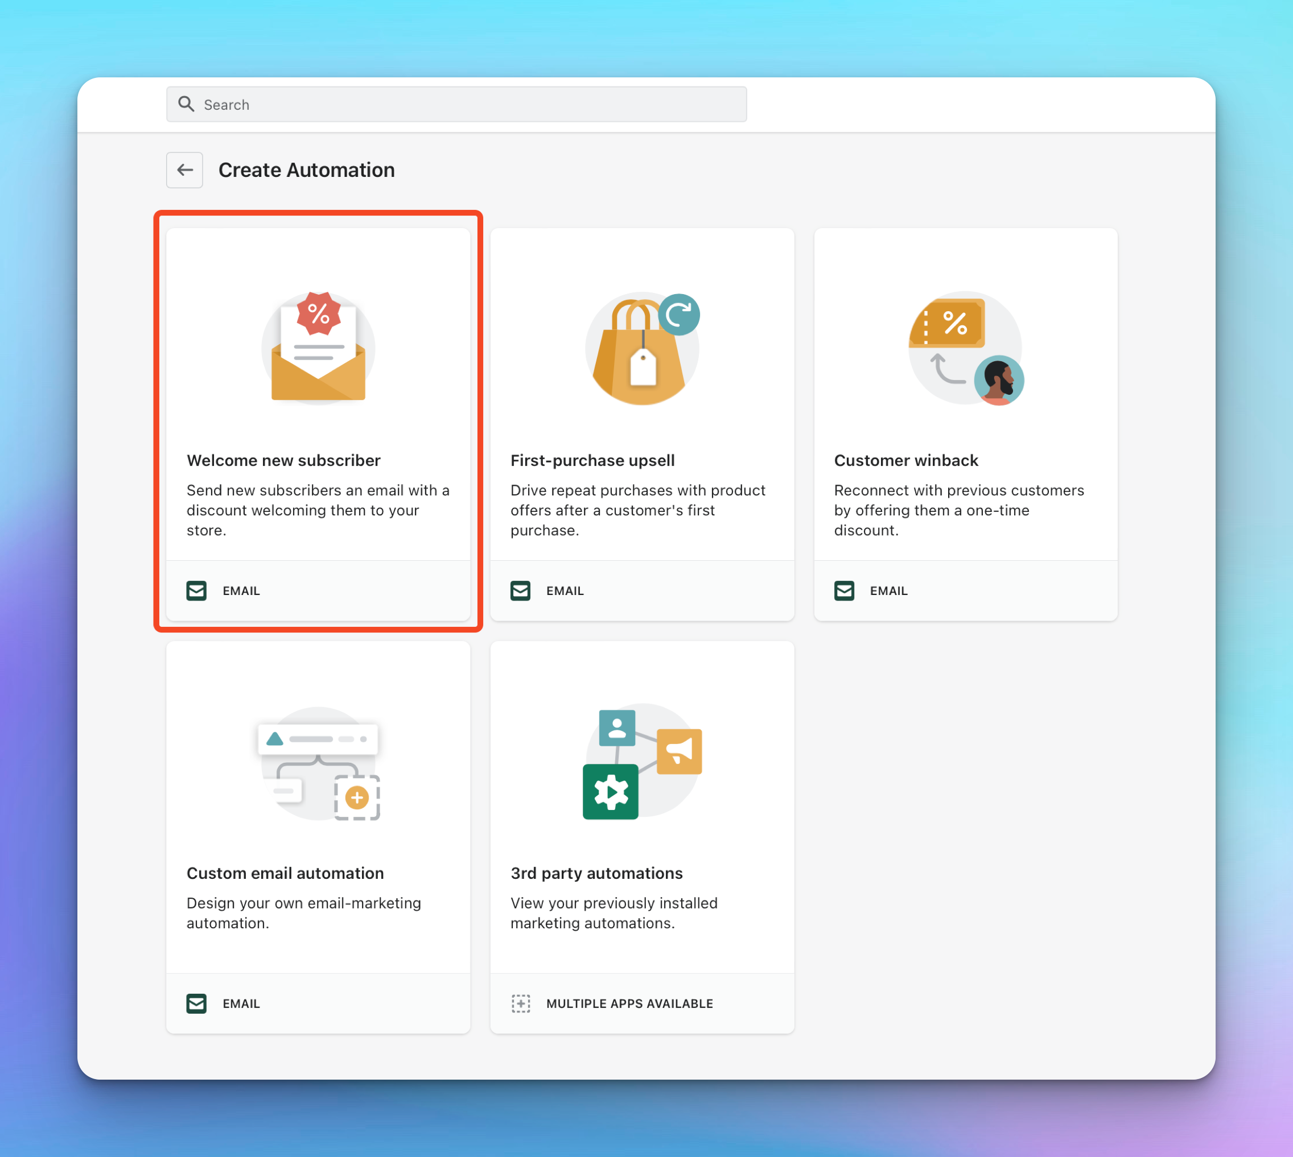Click the multiple apps dashed-square icon

520,1003
